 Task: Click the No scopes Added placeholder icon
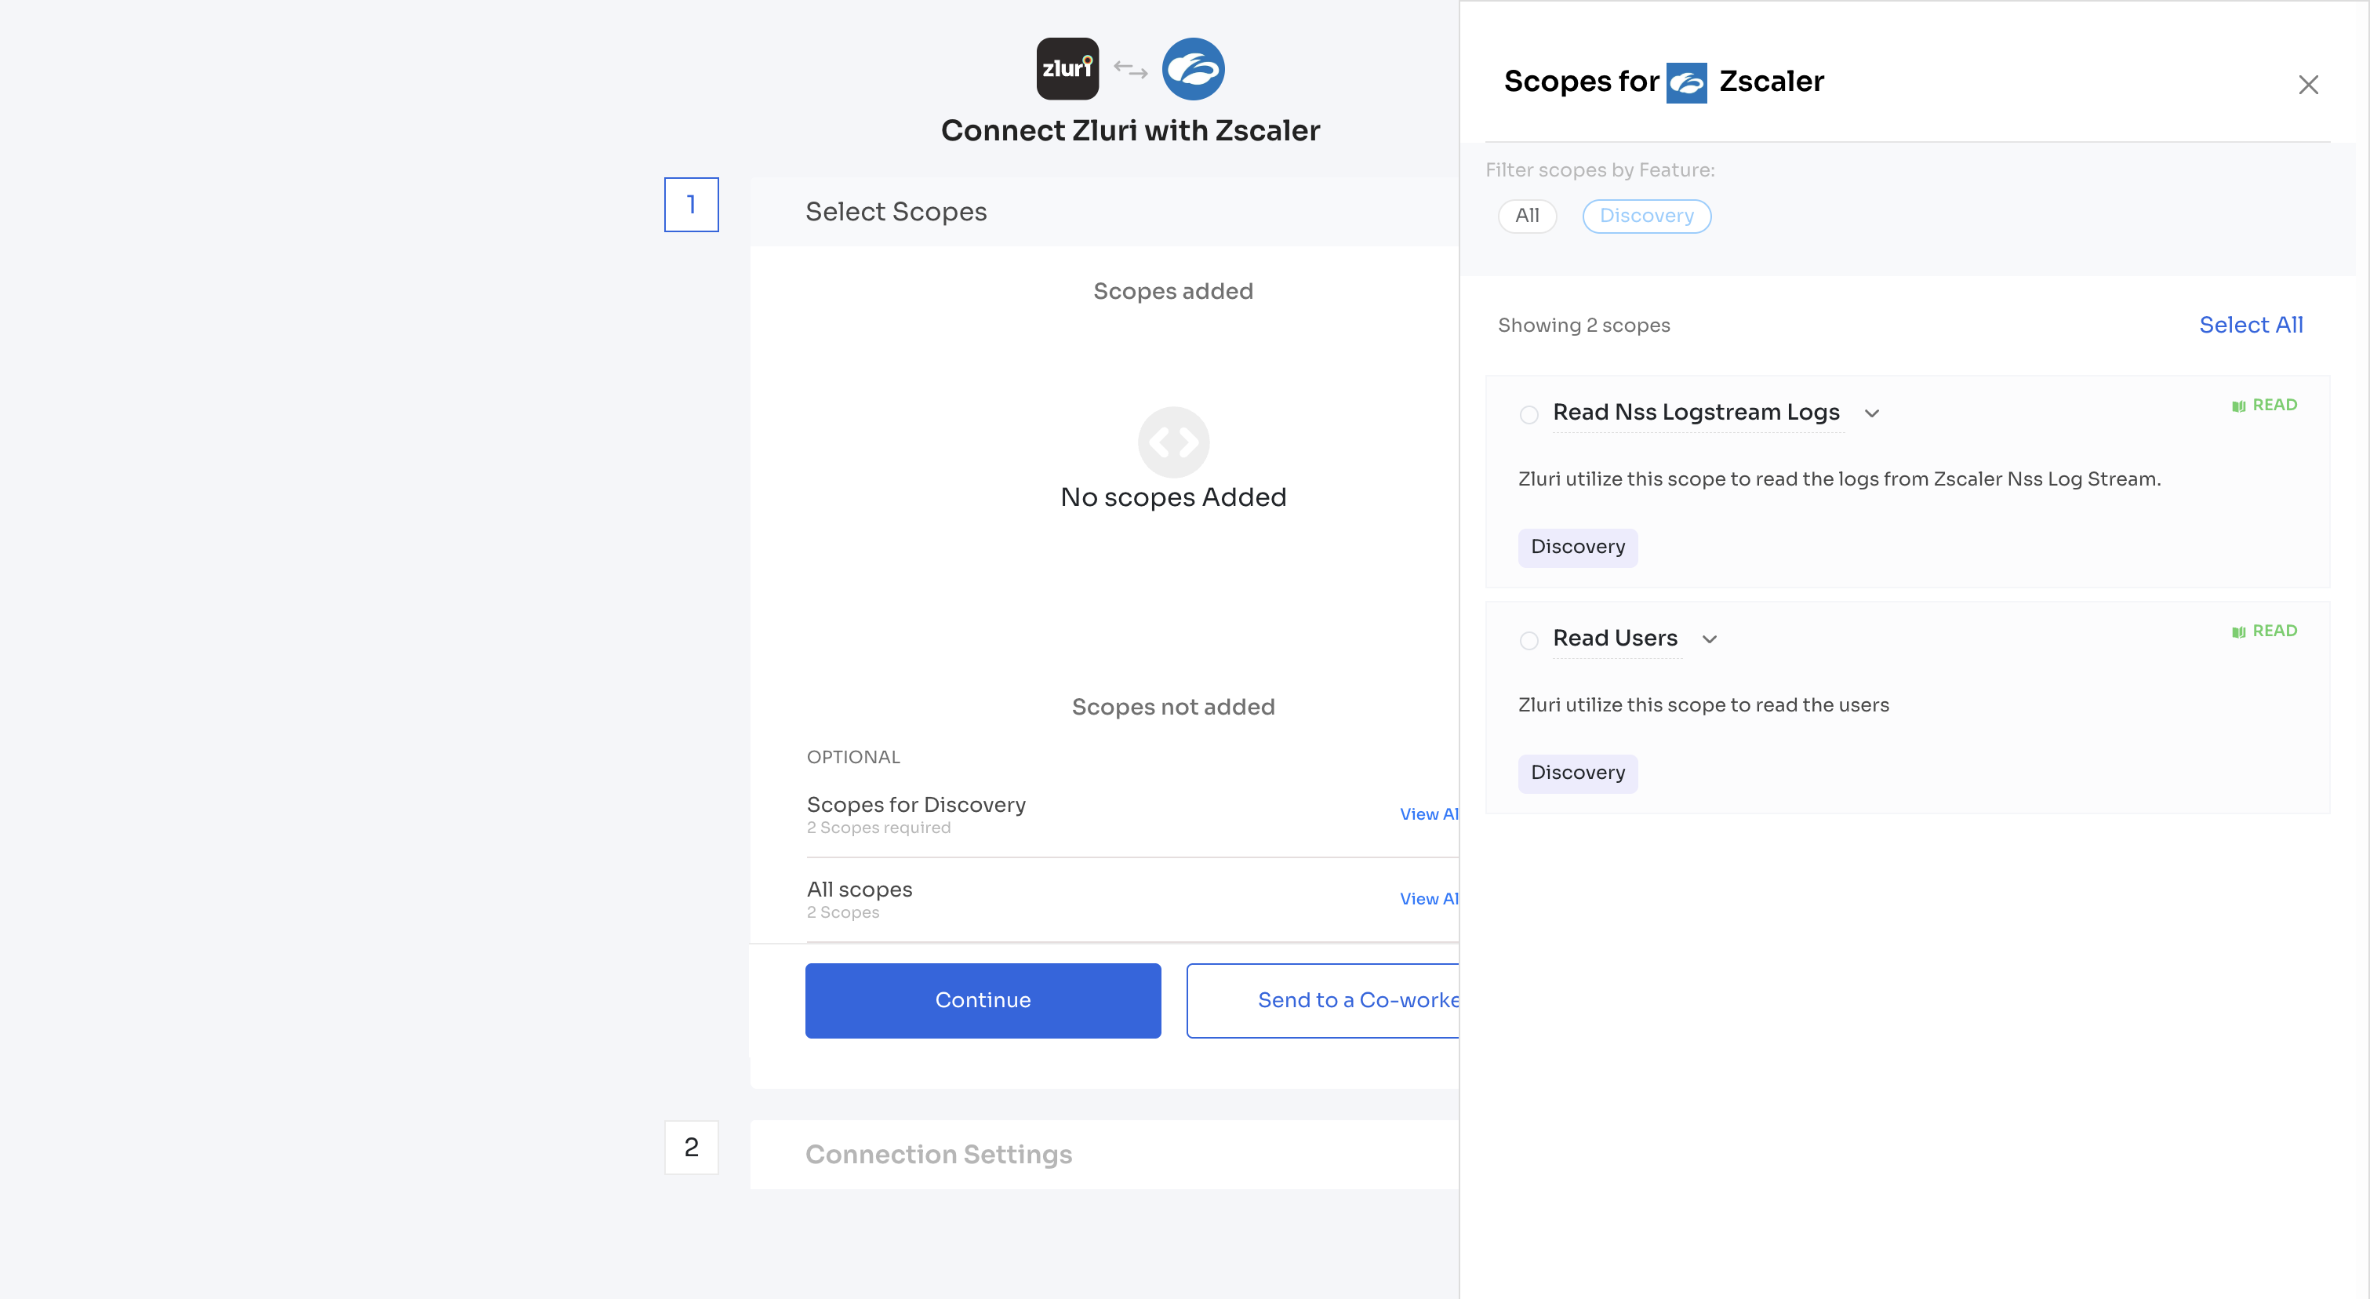(1173, 442)
